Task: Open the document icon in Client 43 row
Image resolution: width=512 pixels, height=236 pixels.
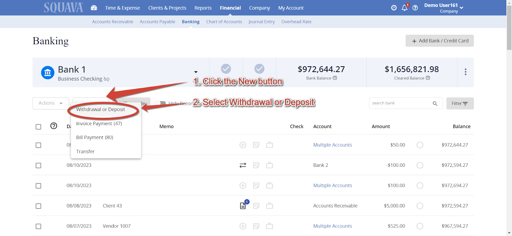Action: pyautogui.click(x=243, y=206)
